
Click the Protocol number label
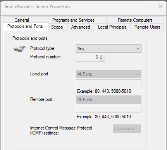[x=46, y=57]
